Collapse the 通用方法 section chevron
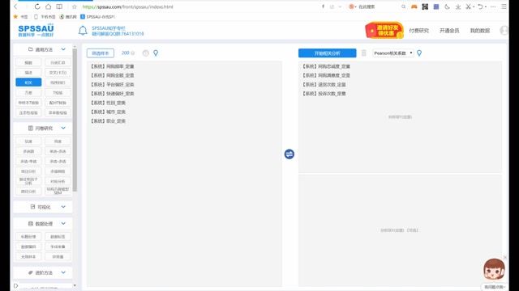The height and width of the screenshot is (291, 519). (x=63, y=49)
